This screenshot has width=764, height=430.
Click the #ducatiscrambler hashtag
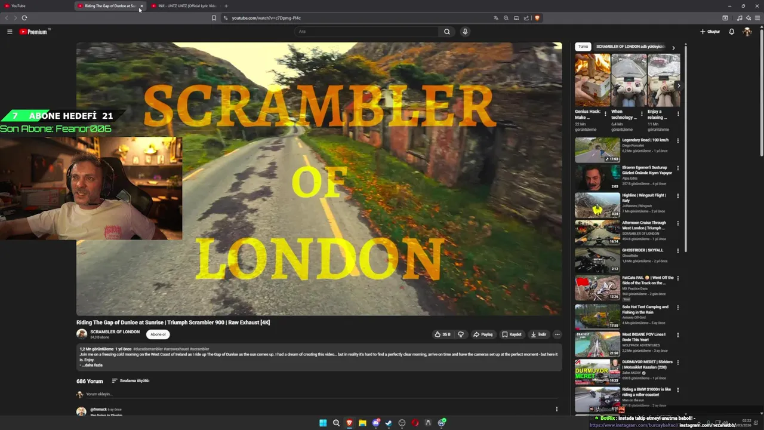pyautogui.click(x=148, y=349)
